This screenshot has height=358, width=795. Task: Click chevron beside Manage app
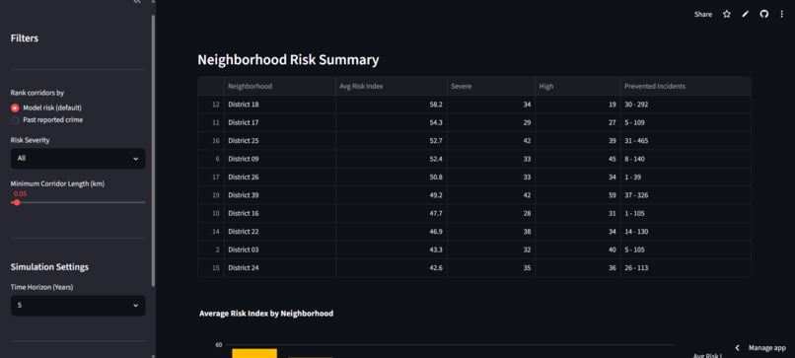737,348
